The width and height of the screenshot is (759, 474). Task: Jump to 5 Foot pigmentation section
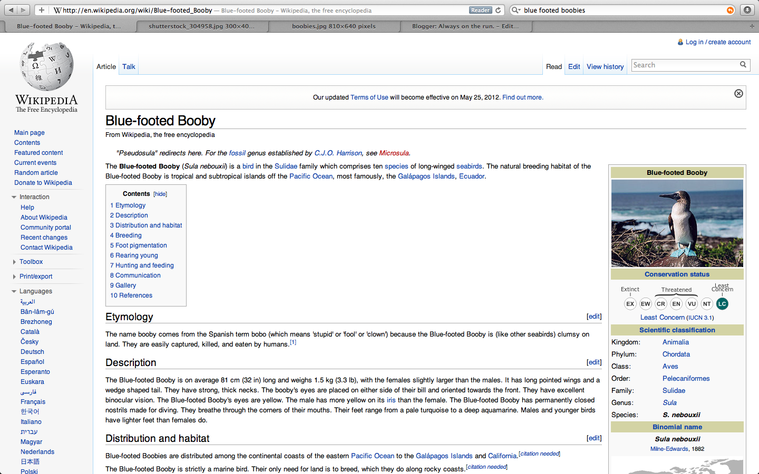tap(139, 245)
